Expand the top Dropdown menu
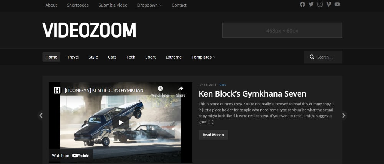Viewport: 384px width, 164px height. point(149,5)
